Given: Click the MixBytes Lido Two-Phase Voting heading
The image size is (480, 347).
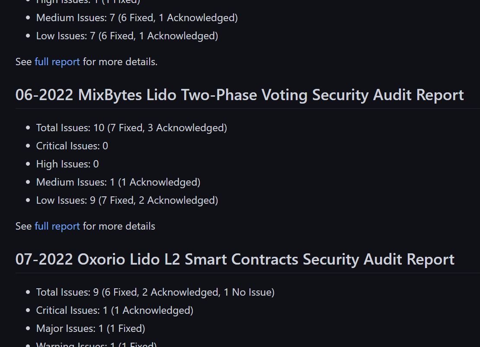Looking at the screenshot, I should 239,95.
